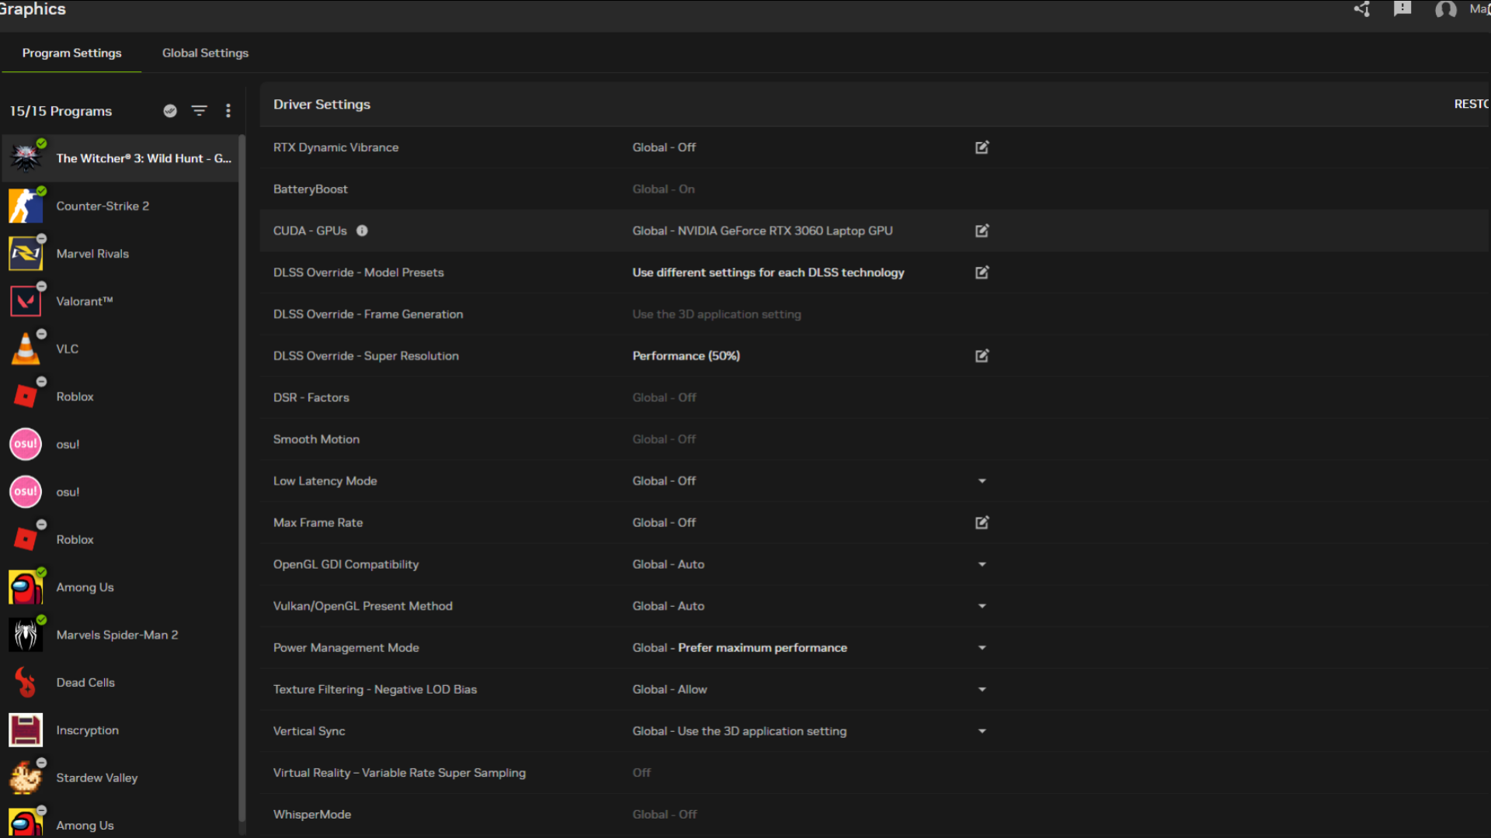This screenshot has height=838, width=1491.
Task: Click 'Global - Prefer maximum performance' value
Action: tap(740, 648)
